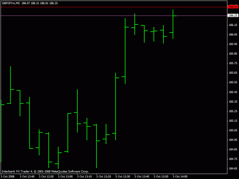Click the 3 Oct 14:00 time label
239x179 pixels.
(x=180, y=177)
